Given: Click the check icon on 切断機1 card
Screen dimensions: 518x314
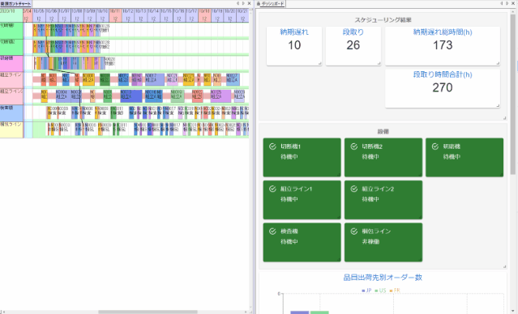Looking at the screenshot, I should (x=272, y=146).
